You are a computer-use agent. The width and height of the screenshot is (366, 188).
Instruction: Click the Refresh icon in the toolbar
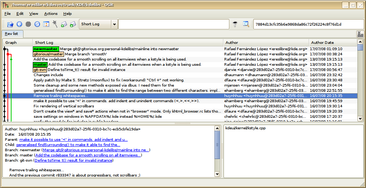tap(37, 24)
